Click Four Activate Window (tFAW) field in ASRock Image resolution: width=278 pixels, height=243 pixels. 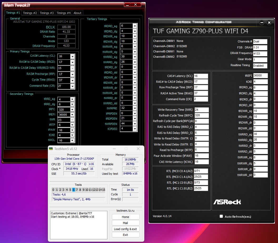pyautogui.click(x=202, y=156)
